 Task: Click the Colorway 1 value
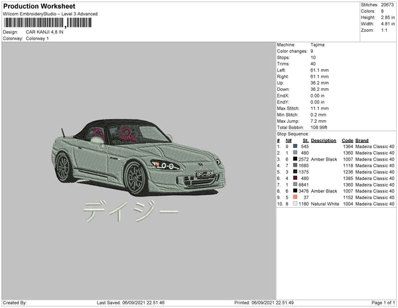point(37,38)
